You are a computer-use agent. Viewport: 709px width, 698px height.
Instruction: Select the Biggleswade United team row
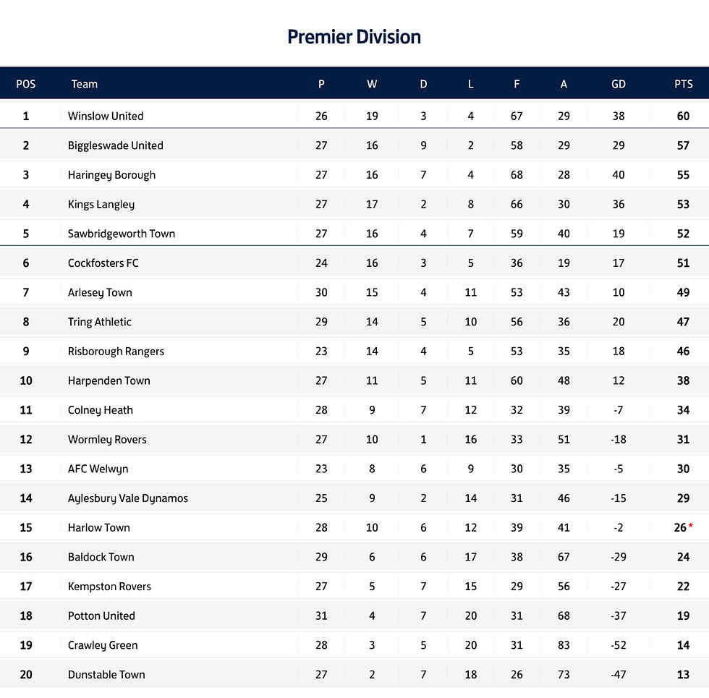point(116,145)
